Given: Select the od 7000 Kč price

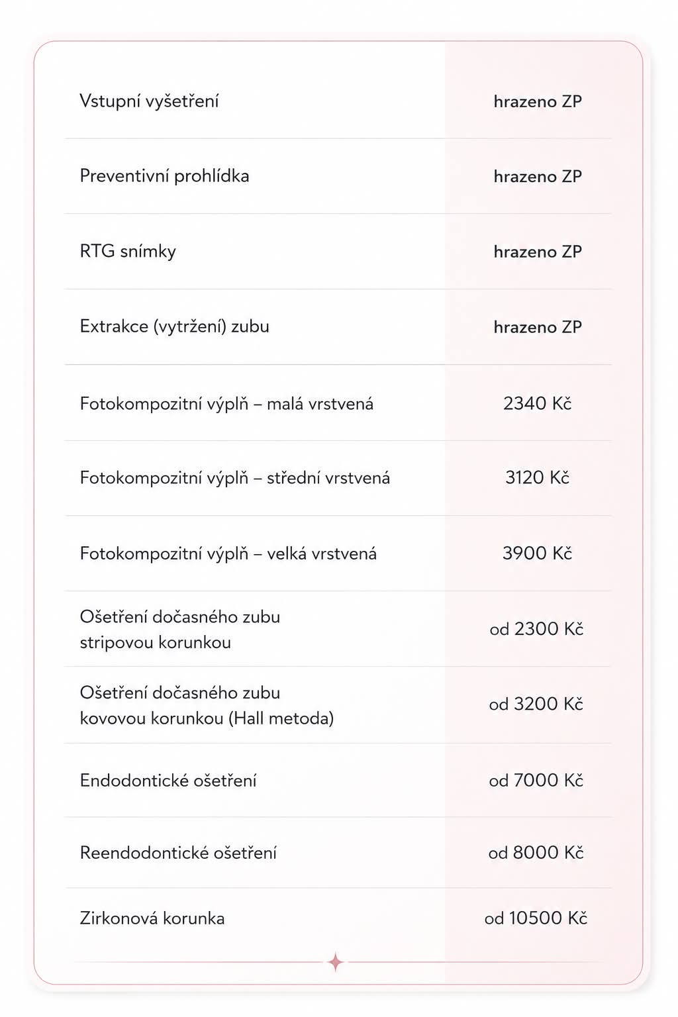Looking at the screenshot, I should point(536,781).
